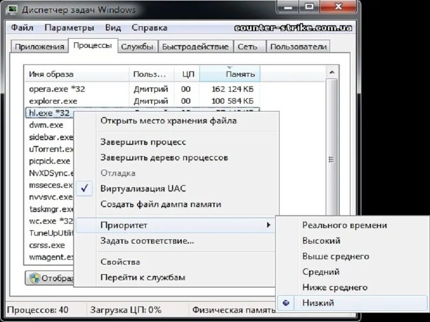Choose Завершить дерево процессов

[x=164, y=157]
